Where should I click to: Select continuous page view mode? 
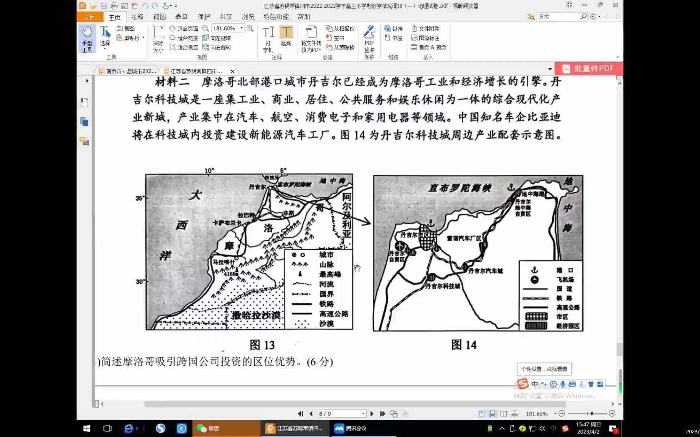492,414
